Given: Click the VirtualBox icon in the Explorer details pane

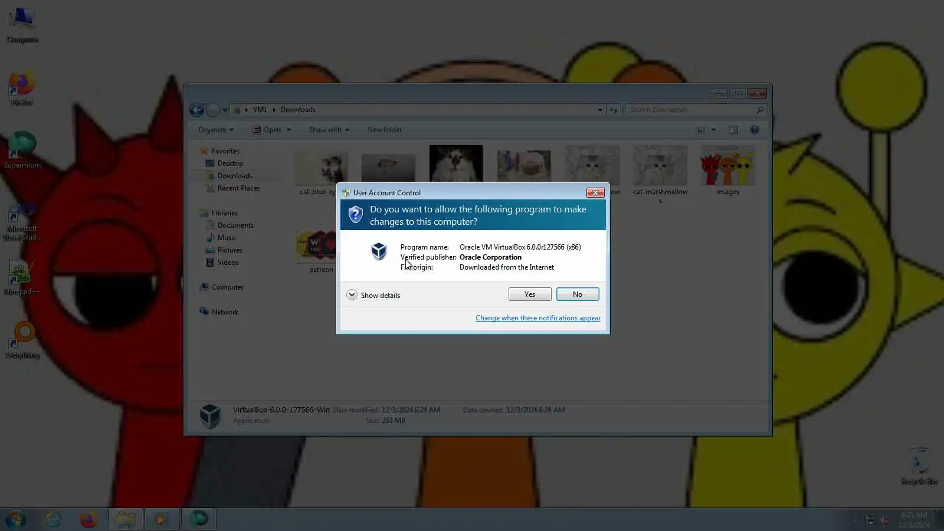Looking at the screenshot, I should click(x=210, y=415).
